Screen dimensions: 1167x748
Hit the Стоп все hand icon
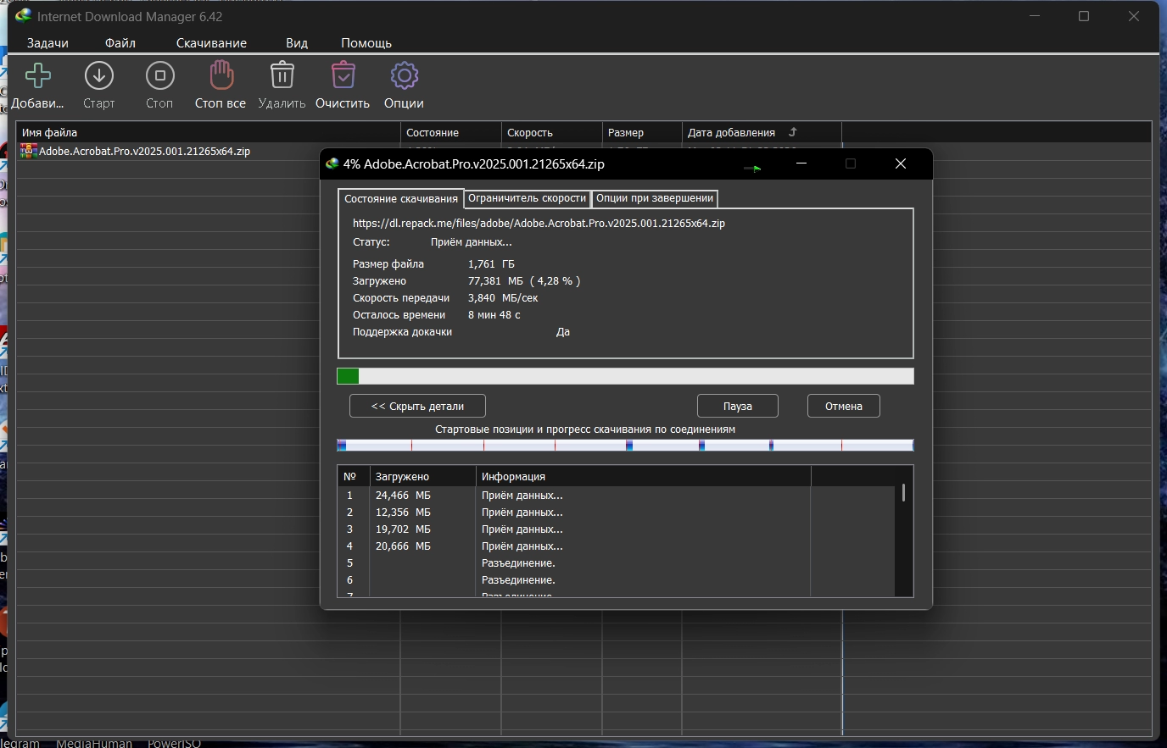(x=221, y=76)
